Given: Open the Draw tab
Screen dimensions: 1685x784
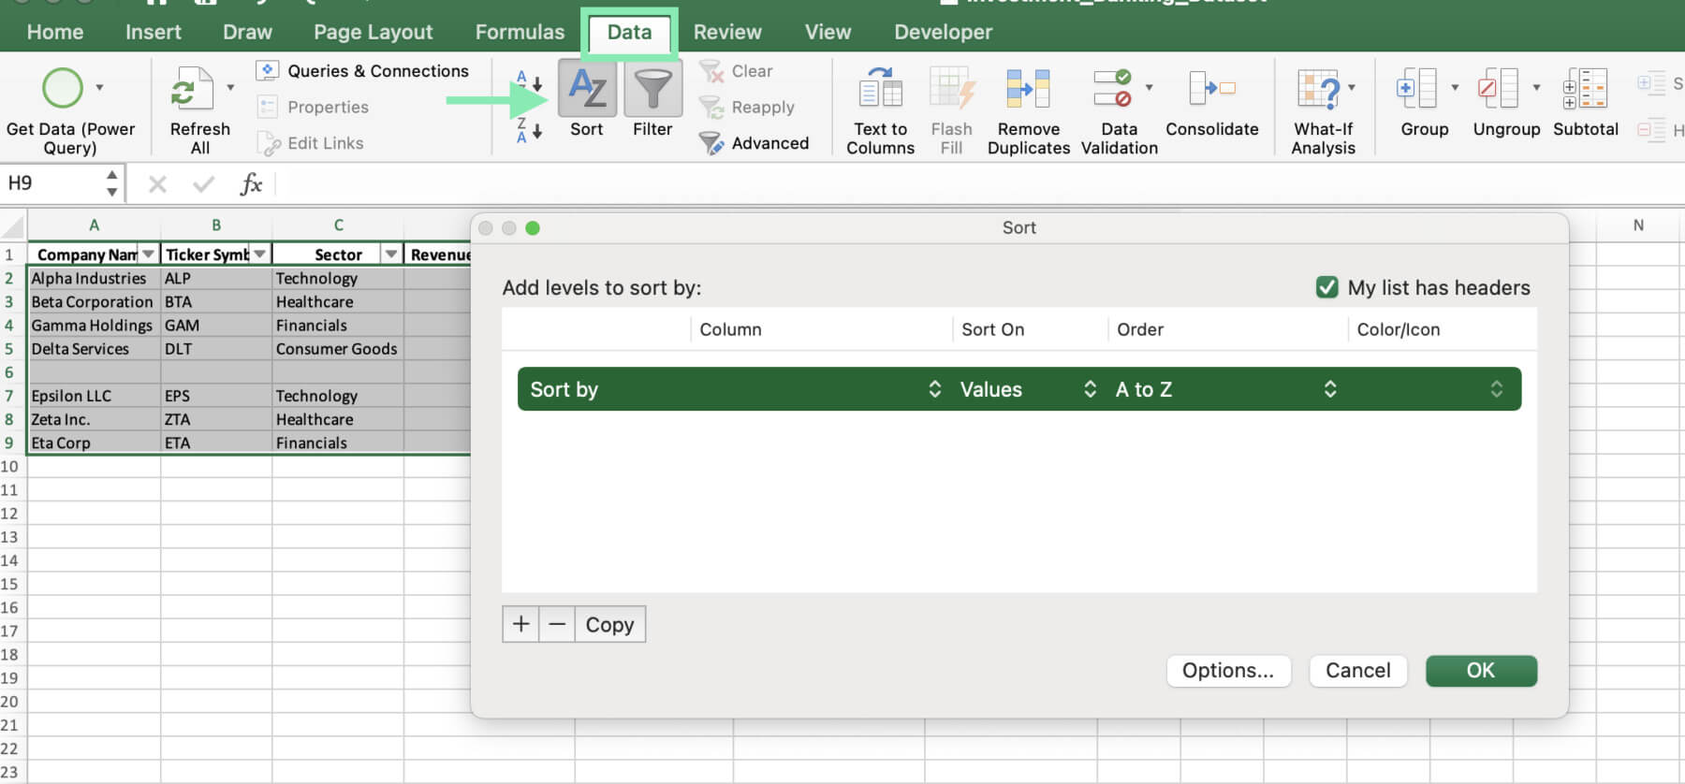Looking at the screenshot, I should 247,32.
